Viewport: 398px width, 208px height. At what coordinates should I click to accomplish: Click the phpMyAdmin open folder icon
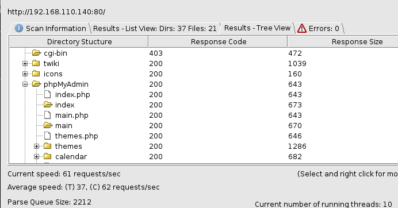(37, 84)
